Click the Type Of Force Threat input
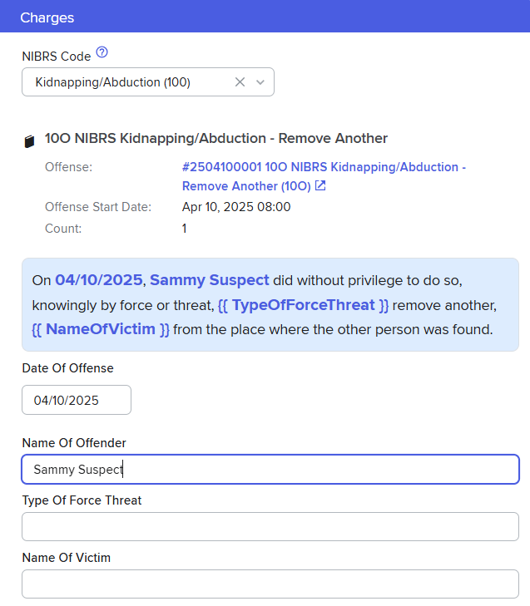530x606 pixels. coord(270,526)
